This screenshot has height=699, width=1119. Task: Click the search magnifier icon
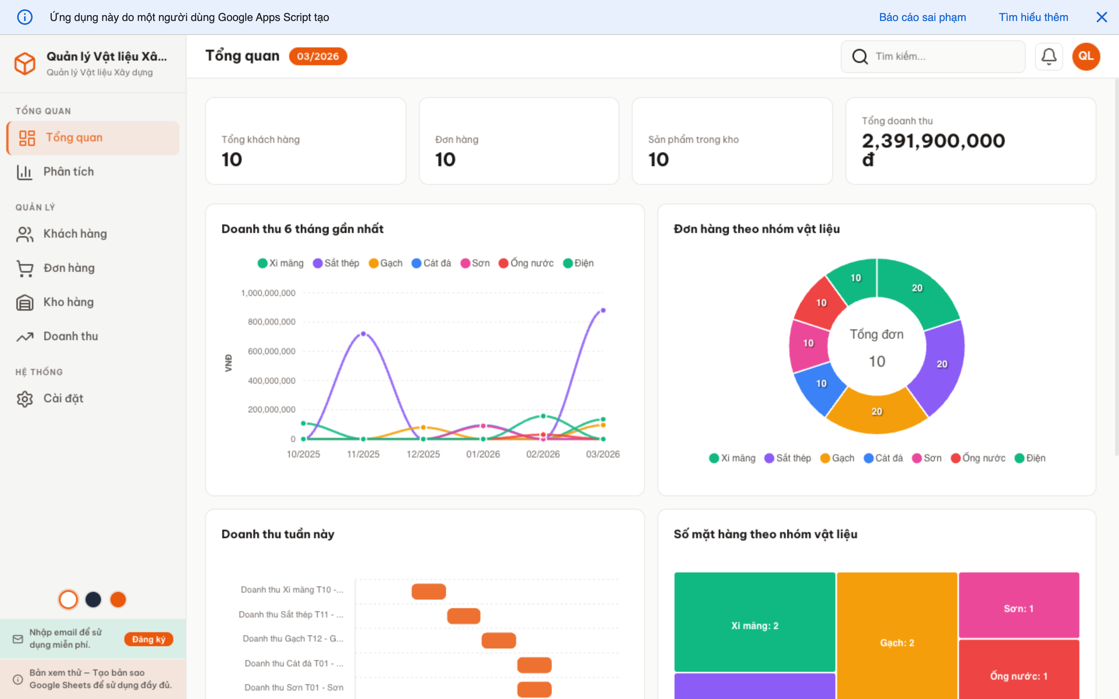pos(859,56)
